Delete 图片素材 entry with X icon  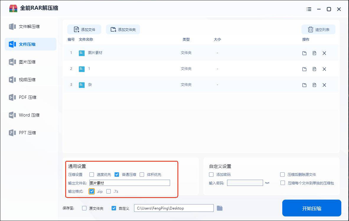pyautogui.click(x=324, y=53)
